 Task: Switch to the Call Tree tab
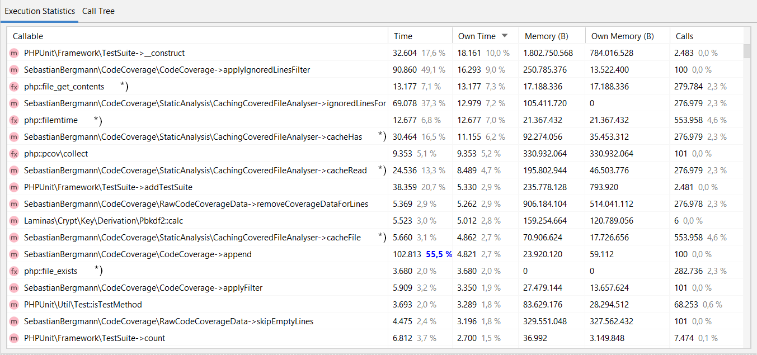tap(98, 11)
